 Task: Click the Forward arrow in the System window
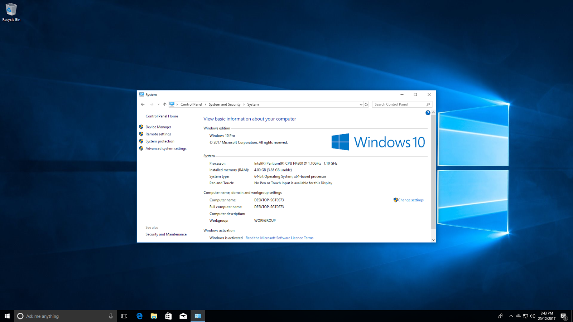coord(151,104)
